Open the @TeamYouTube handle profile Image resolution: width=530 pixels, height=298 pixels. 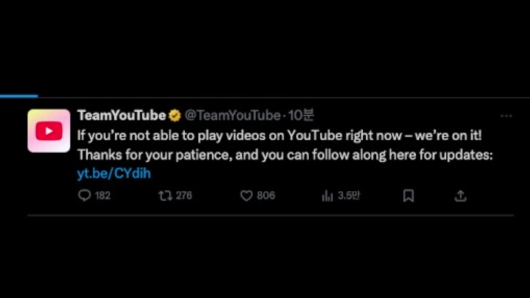point(232,116)
